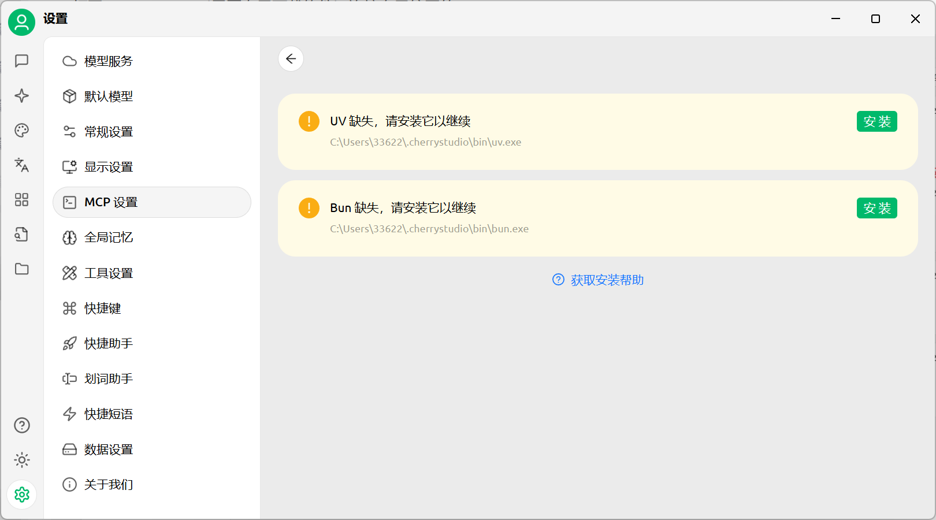Image resolution: width=936 pixels, height=520 pixels.
Task: Go back using the arrow button
Action: click(x=291, y=59)
